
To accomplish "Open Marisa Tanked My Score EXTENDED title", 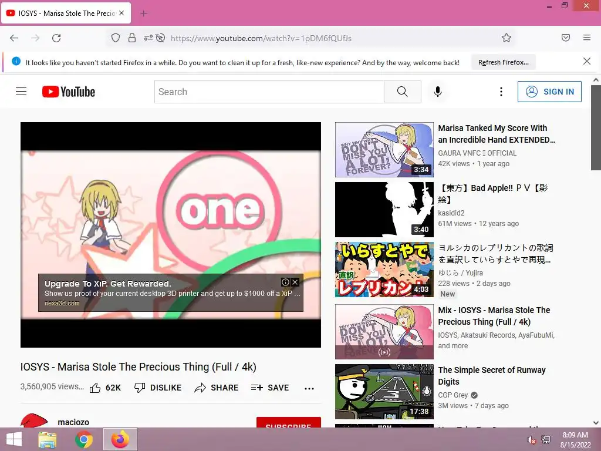I will (497, 134).
